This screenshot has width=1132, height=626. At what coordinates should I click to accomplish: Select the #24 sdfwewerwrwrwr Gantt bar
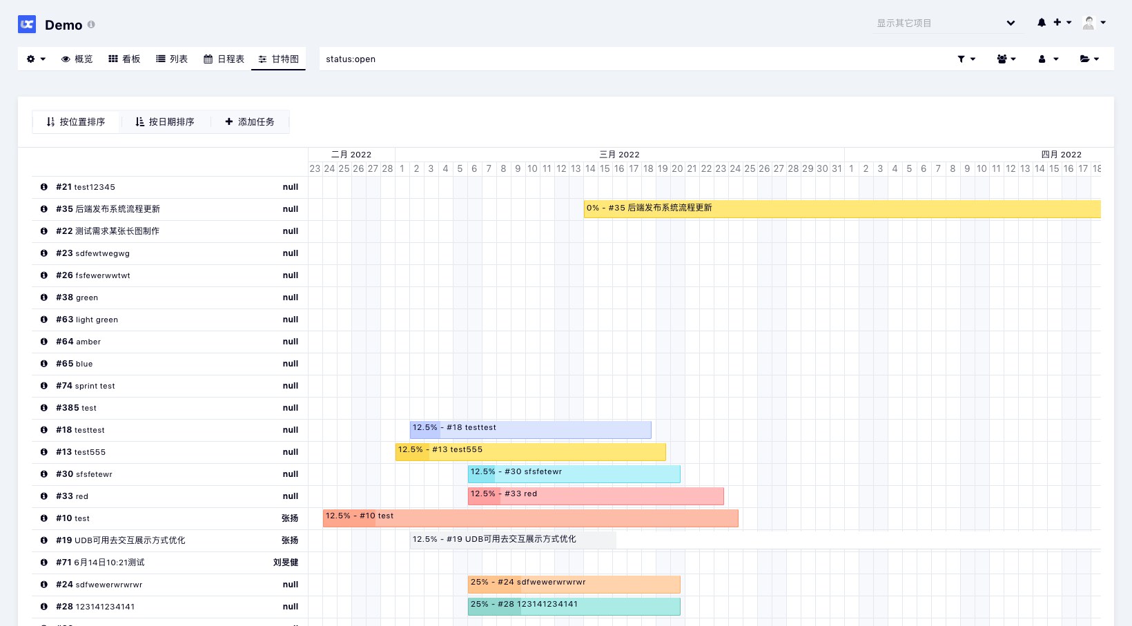point(574,585)
